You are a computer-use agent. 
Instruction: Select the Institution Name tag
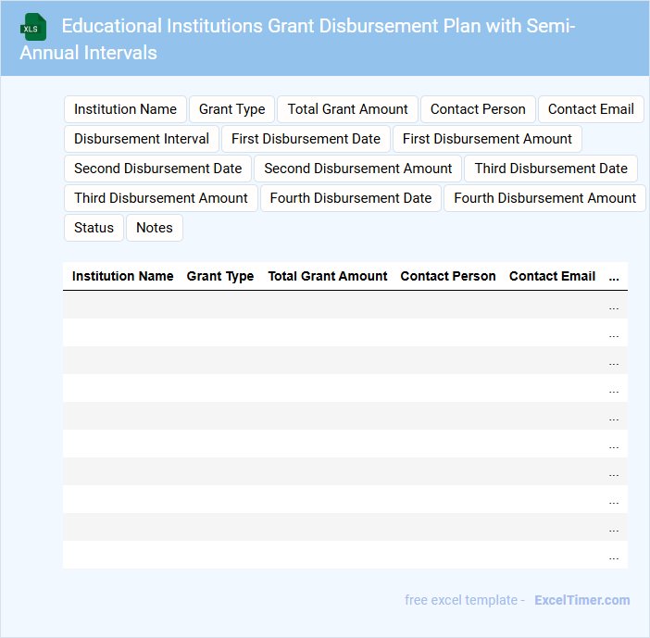point(125,109)
